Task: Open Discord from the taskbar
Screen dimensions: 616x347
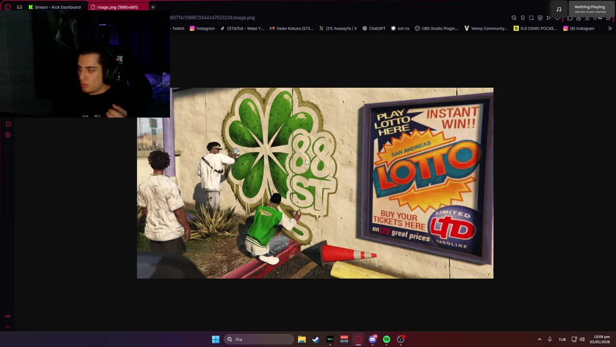Action: 372,339
